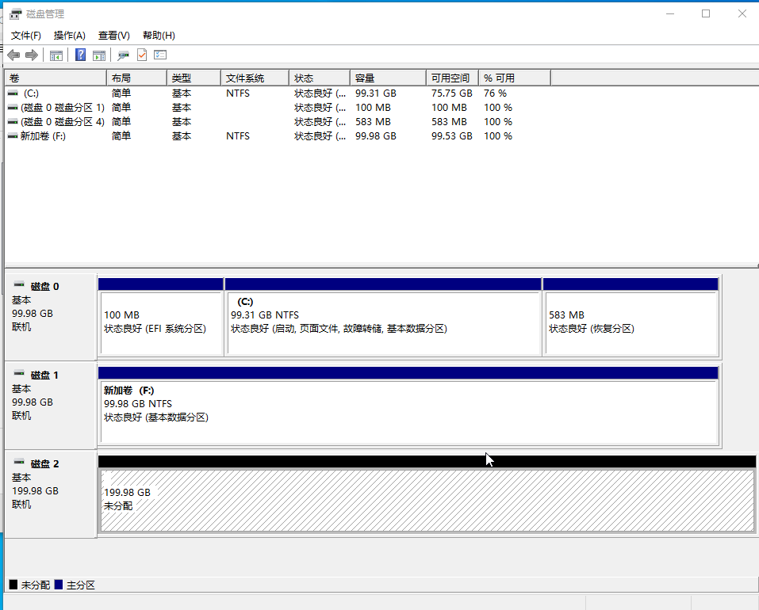Open the 操作(A) menu
This screenshot has width=759, height=610.
(x=69, y=36)
